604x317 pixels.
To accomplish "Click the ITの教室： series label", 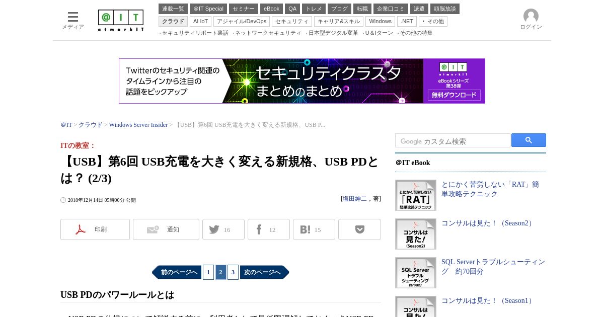I will (78, 145).
